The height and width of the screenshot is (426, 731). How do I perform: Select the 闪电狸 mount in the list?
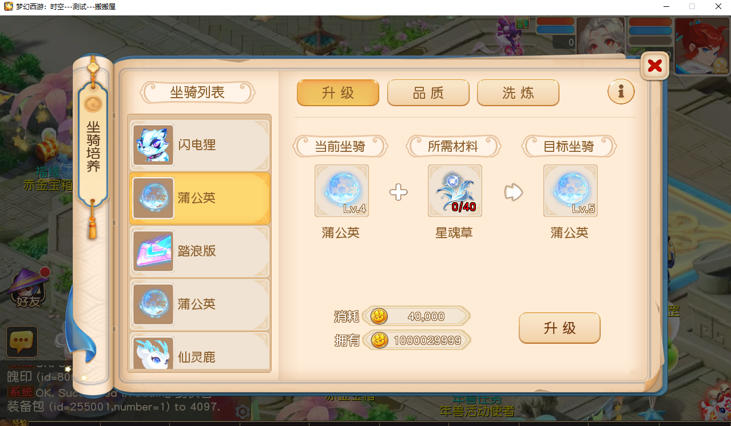(200, 145)
